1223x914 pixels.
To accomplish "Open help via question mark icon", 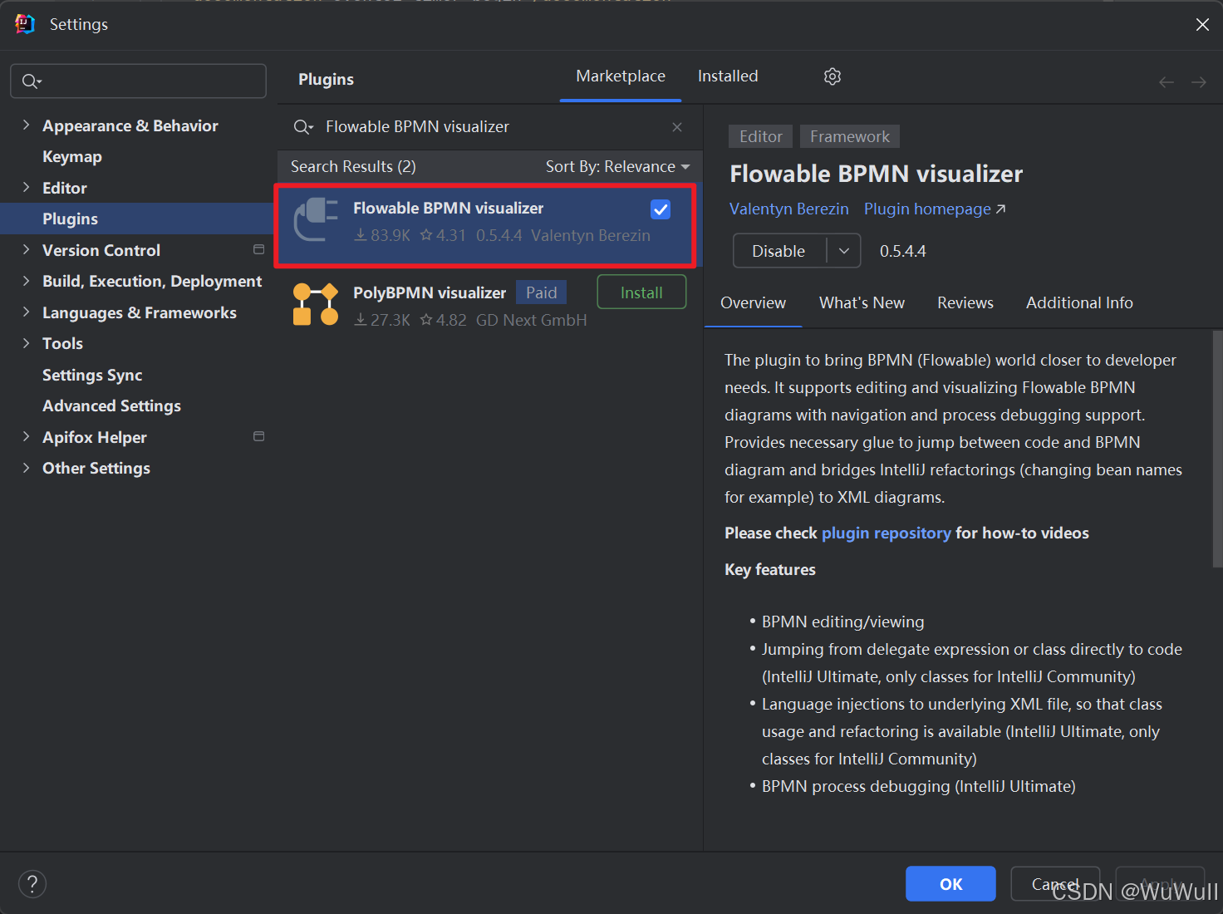I will point(32,884).
